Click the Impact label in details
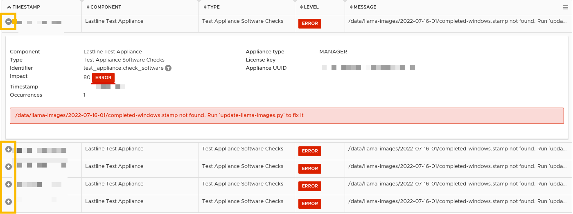The width and height of the screenshot is (573, 214). tap(19, 76)
